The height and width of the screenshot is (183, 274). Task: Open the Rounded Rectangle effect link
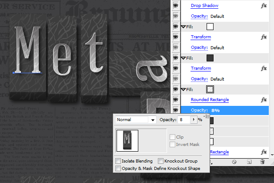point(210,100)
